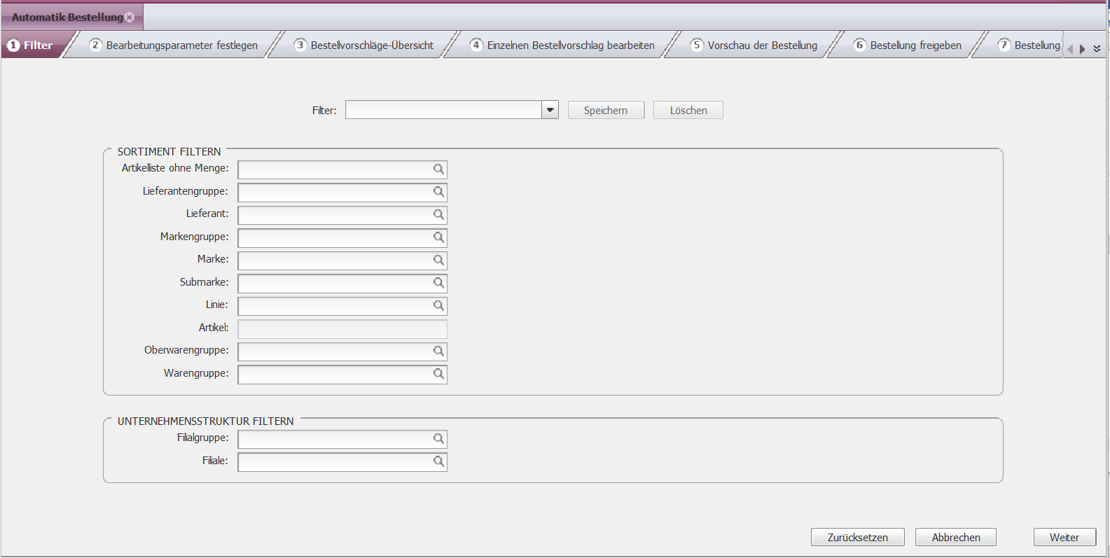1110x558 pixels.
Task: Click into the Filter combo box field
Action: [443, 110]
